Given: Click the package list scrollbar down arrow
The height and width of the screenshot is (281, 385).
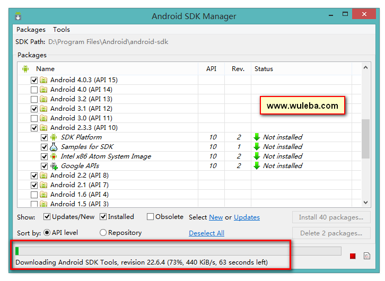Looking at the screenshot, I should pos(365,203).
